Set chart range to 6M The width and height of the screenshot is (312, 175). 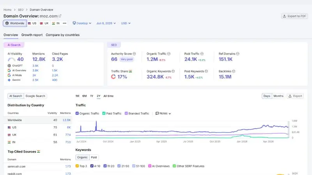85,96
